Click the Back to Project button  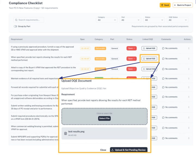183,5
